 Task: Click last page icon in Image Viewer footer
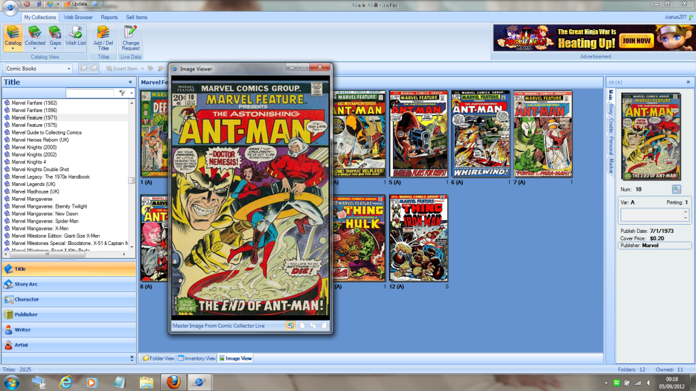tap(324, 325)
